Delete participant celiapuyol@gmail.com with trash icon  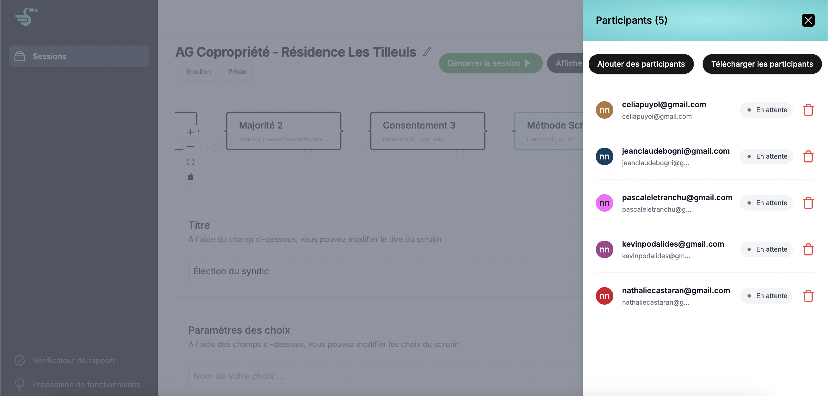click(808, 110)
